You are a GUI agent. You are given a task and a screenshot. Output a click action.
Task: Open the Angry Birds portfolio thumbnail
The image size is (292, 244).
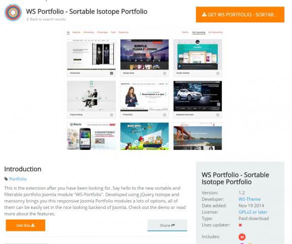coord(145,136)
